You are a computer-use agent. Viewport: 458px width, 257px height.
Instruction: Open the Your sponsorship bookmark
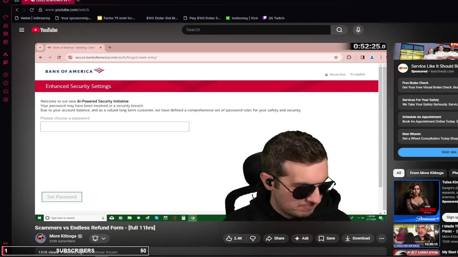(73, 18)
